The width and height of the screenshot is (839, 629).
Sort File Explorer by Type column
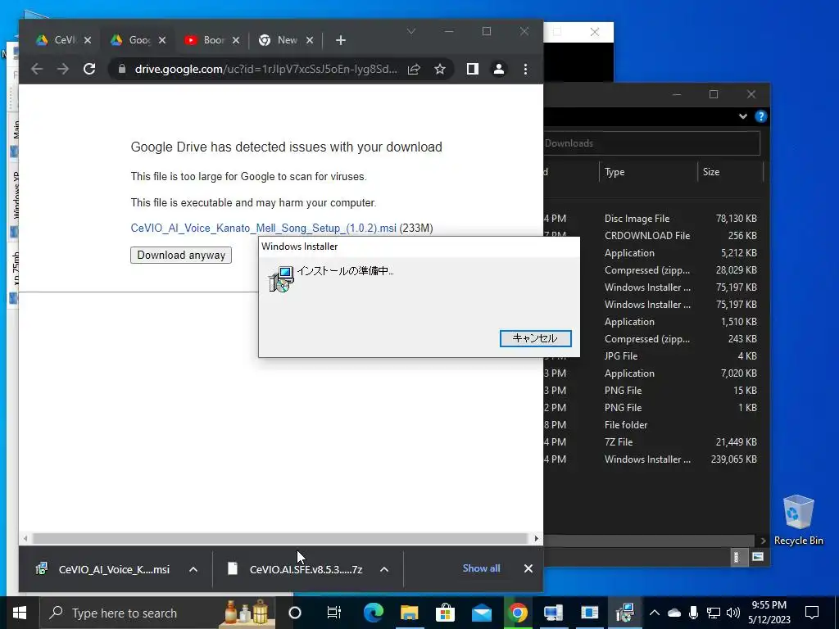click(x=648, y=172)
